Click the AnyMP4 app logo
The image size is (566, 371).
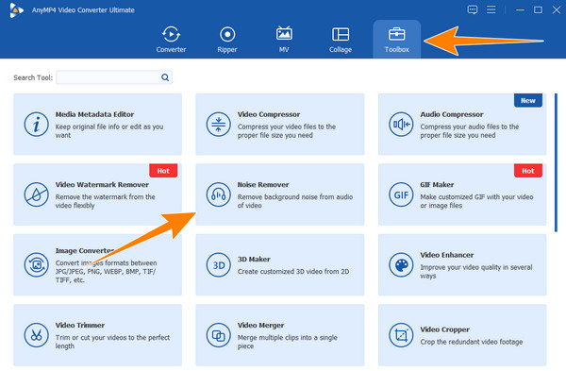(16, 10)
